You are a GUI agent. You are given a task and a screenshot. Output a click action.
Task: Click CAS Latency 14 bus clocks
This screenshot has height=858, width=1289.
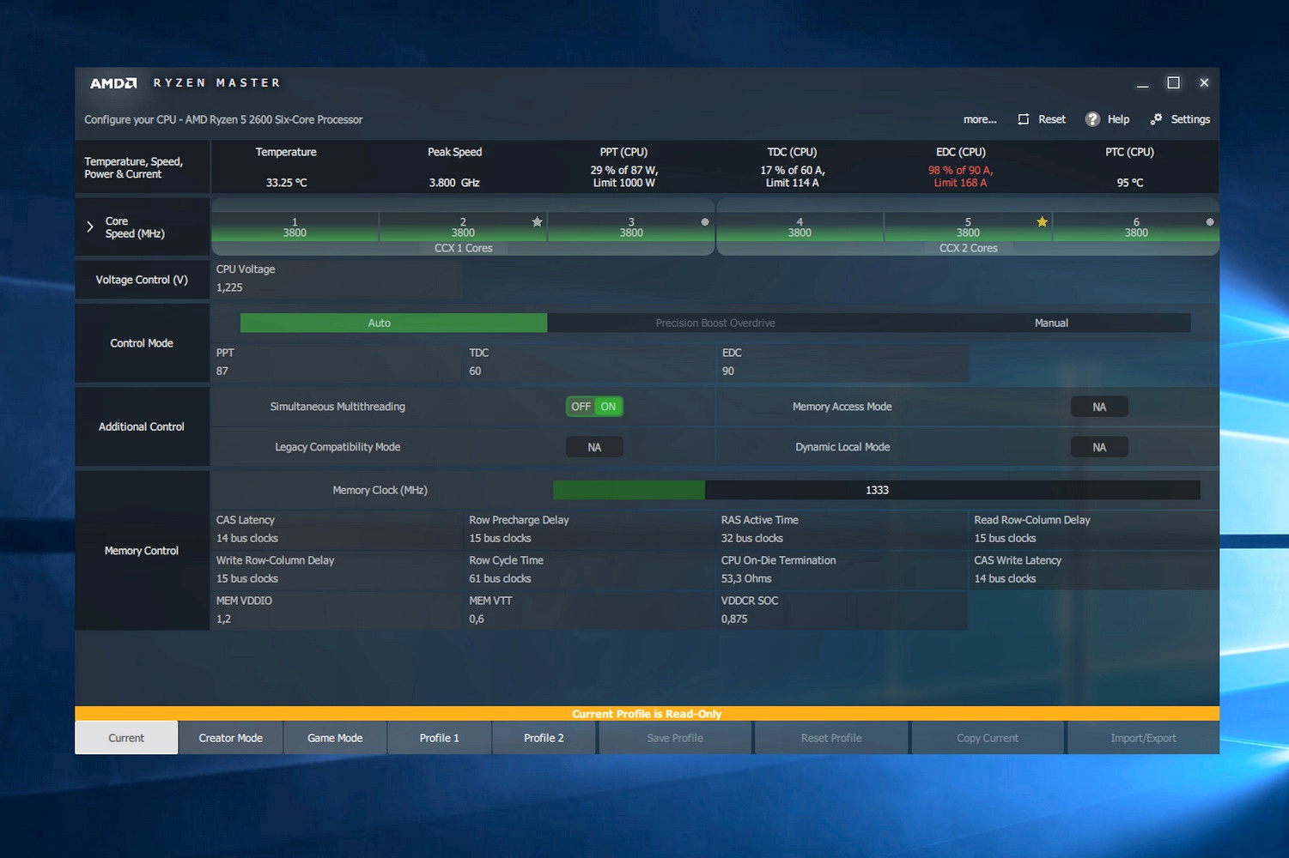[337, 529]
